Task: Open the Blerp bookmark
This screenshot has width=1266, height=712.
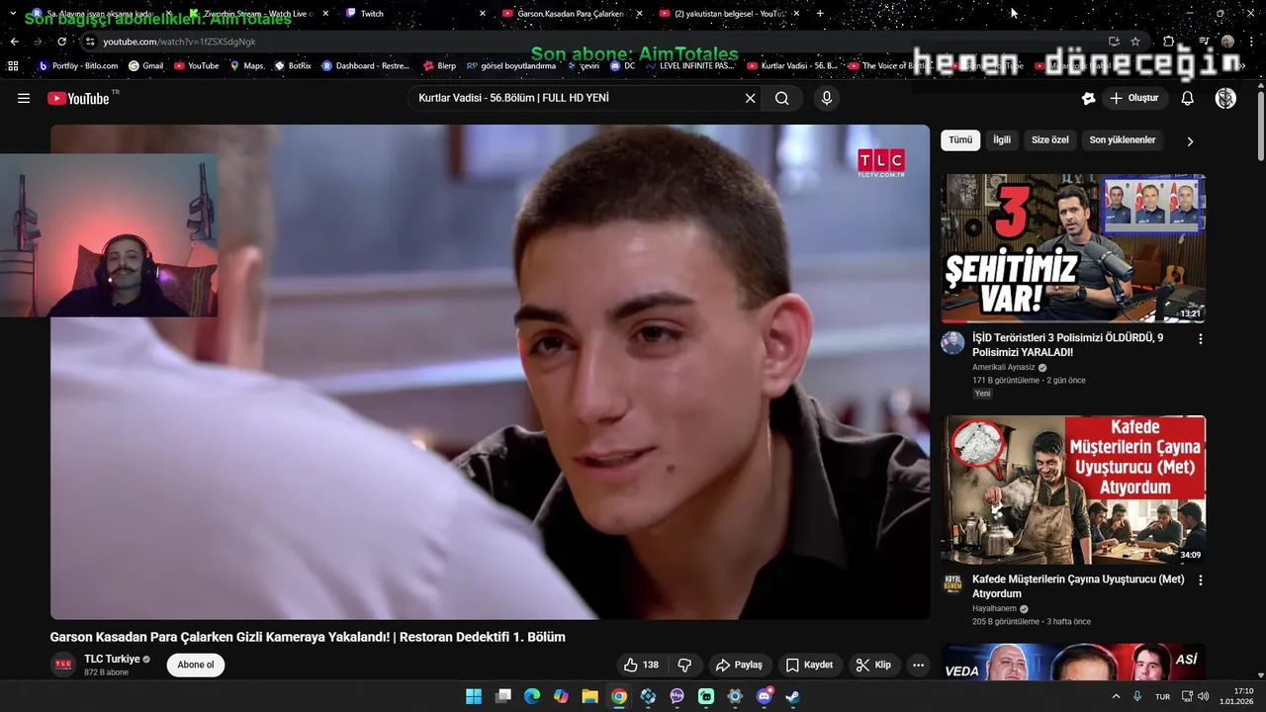Action: coord(439,66)
